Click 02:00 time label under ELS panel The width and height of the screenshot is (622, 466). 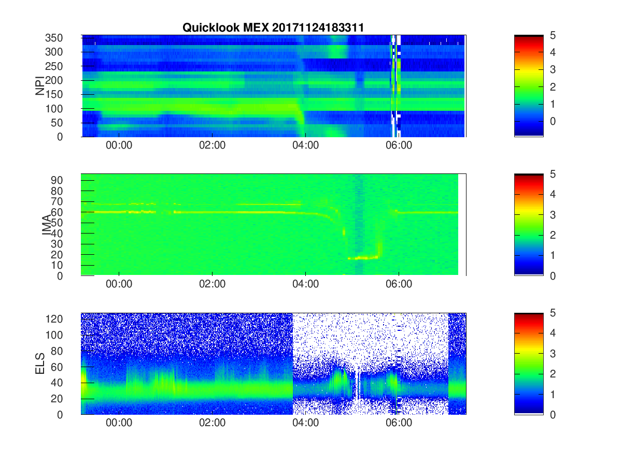[x=213, y=423]
